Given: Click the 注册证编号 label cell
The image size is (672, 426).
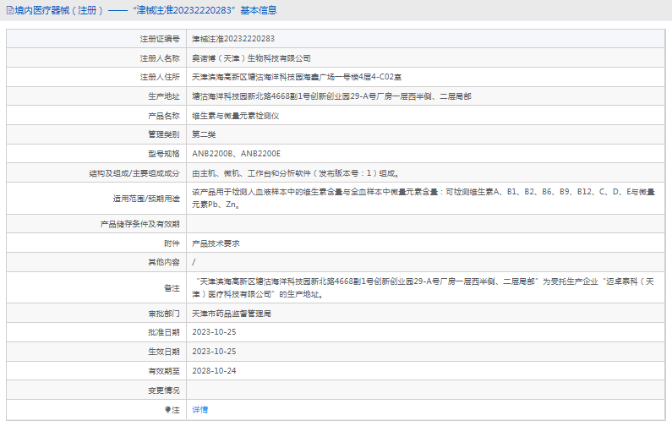Looking at the screenshot, I should pos(160,39).
